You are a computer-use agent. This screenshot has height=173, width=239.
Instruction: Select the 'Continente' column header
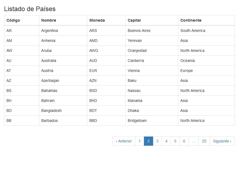click(191, 20)
